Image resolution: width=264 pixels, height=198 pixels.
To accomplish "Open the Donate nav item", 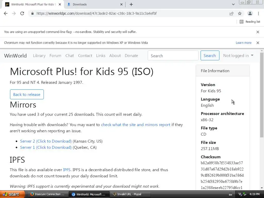I will [x=131, y=56].
